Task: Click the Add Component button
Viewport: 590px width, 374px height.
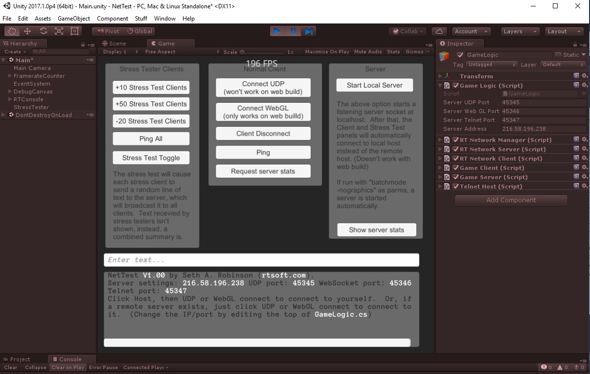Action: pyautogui.click(x=511, y=200)
